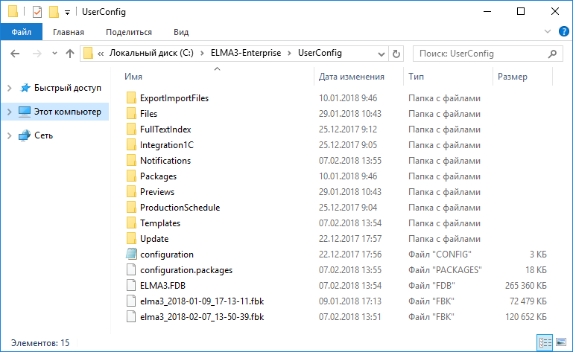Click Локальный диск (C:) in address bar

point(151,53)
